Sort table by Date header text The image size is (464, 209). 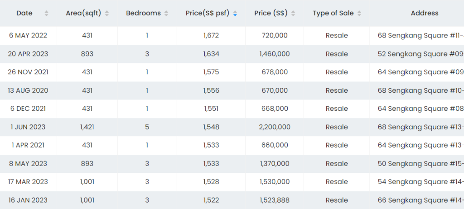24,13
